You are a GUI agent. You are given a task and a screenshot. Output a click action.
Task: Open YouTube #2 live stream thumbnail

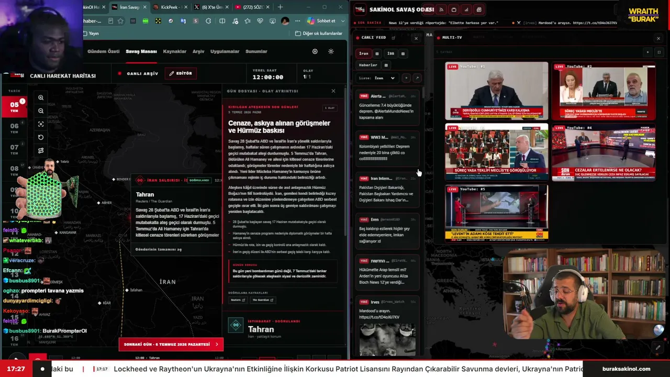pyautogui.click(x=604, y=92)
